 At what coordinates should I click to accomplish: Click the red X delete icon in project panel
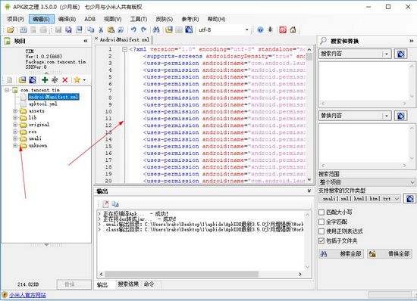tap(65, 80)
